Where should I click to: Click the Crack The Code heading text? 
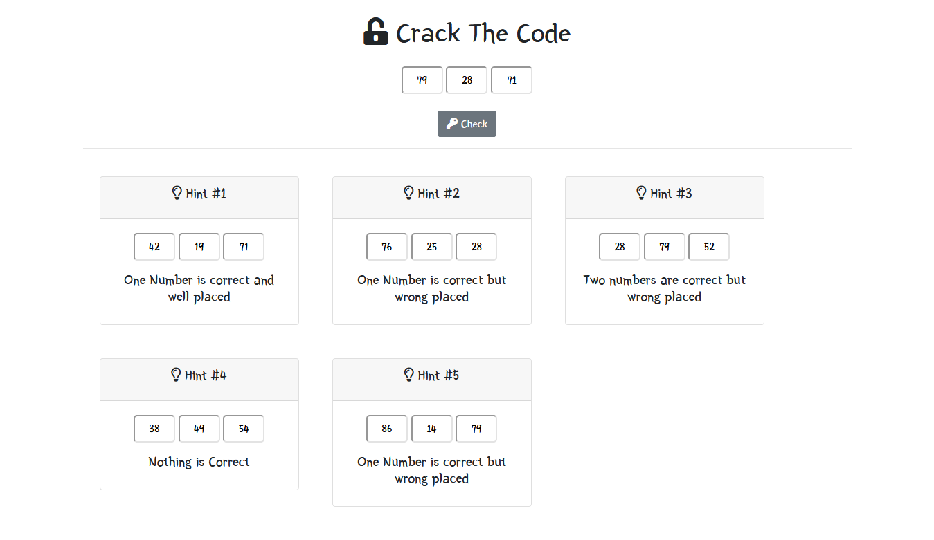tap(483, 33)
